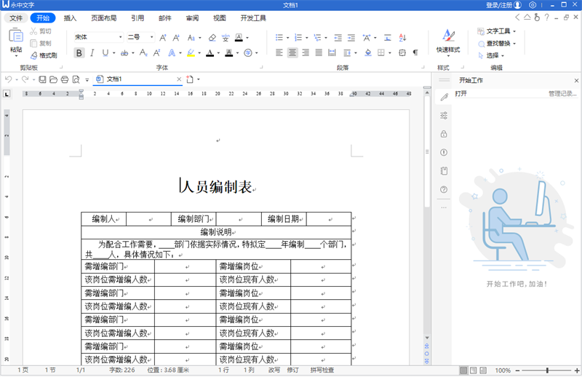Open the 文件 menu

16,17
